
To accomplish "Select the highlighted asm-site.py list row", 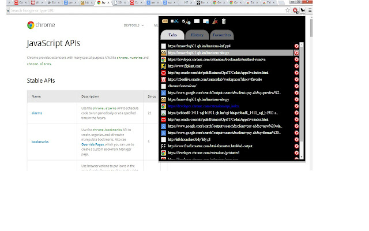I will [227, 53].
